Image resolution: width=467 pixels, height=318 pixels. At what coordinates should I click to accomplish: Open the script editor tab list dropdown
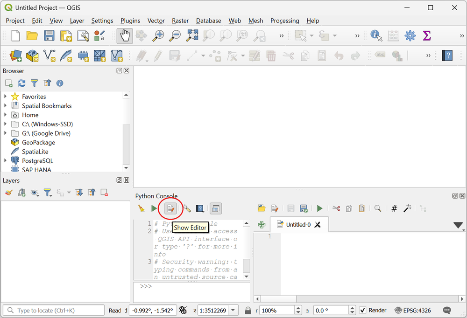point(458,225)
